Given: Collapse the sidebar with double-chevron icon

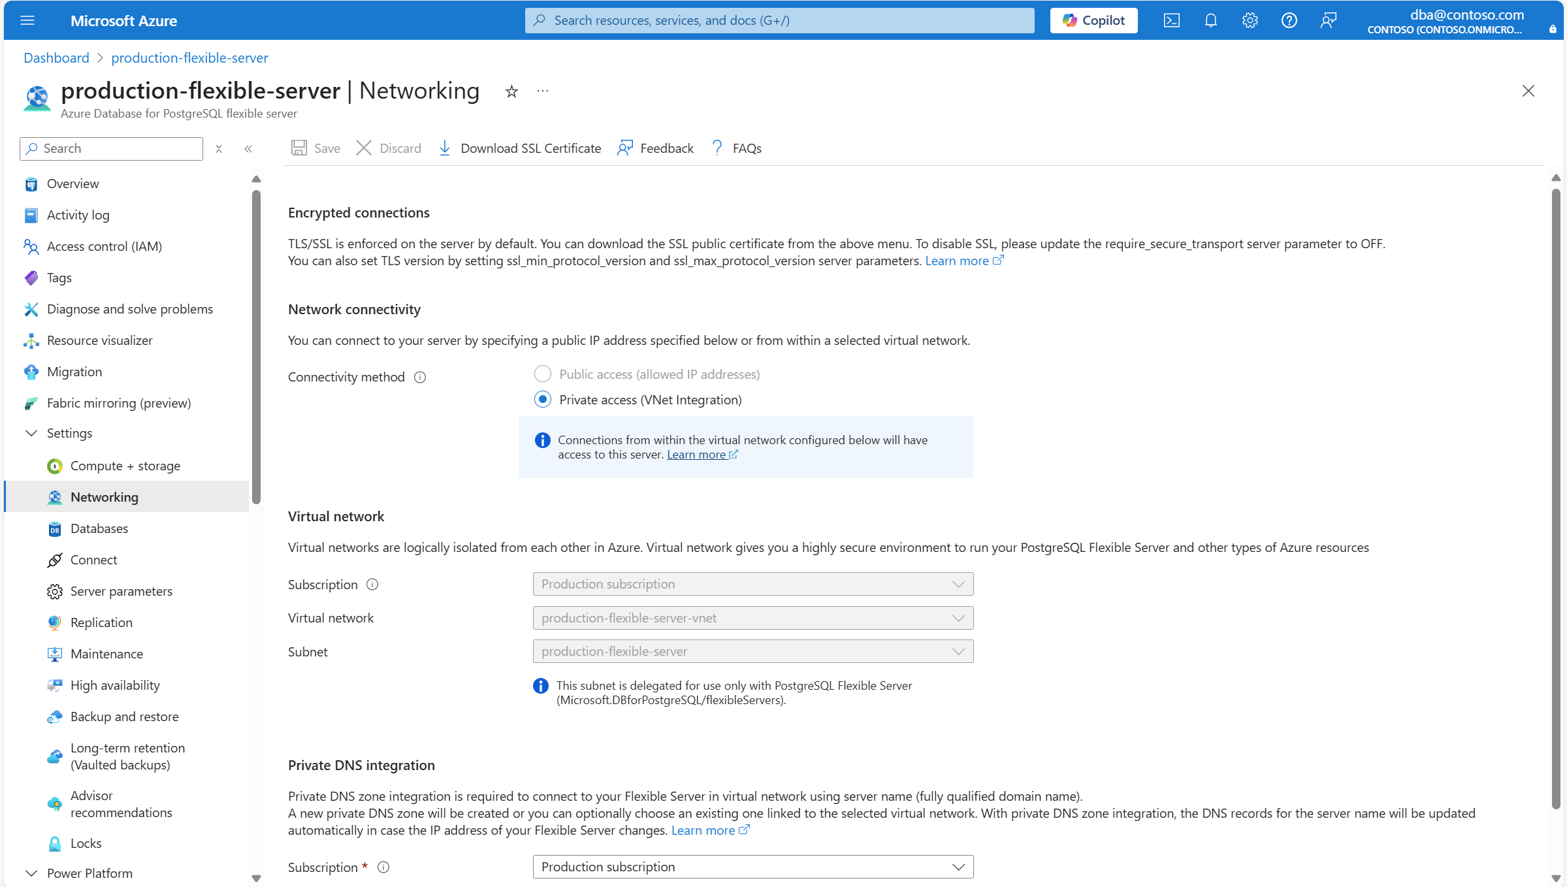Looking at the screenshot, I should 248,149.
